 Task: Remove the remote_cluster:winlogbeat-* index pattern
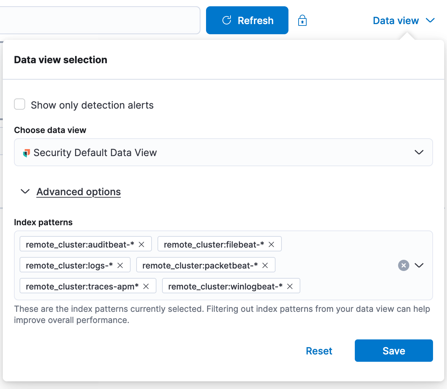tap(290, 286)
